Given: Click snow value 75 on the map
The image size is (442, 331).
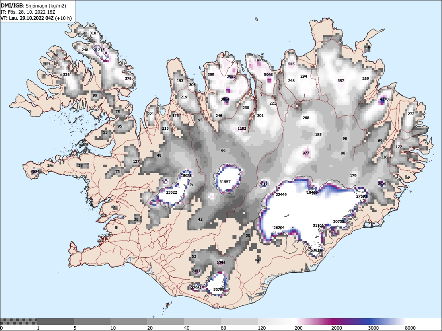Looking at the screenshot, I should point(118,112).
